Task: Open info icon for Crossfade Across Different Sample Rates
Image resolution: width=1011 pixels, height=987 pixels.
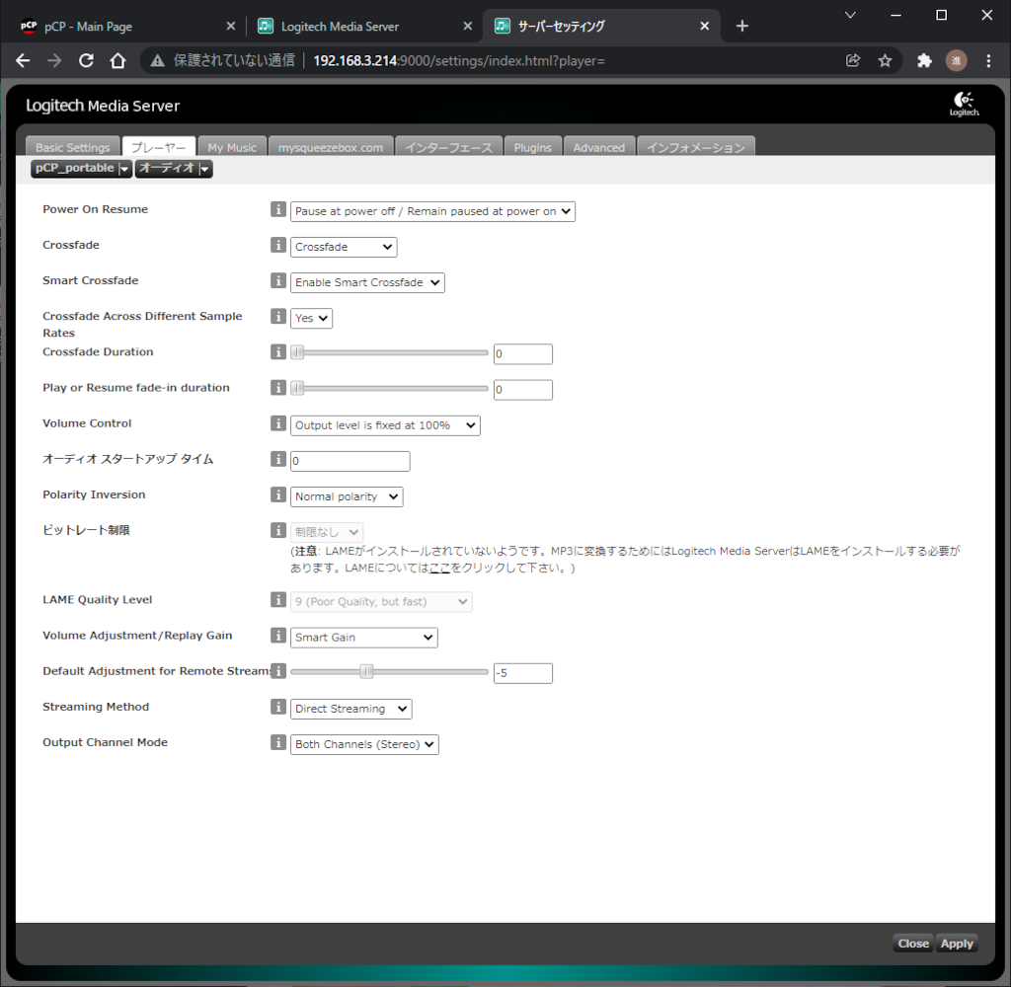Action: [x=277, y=317]
